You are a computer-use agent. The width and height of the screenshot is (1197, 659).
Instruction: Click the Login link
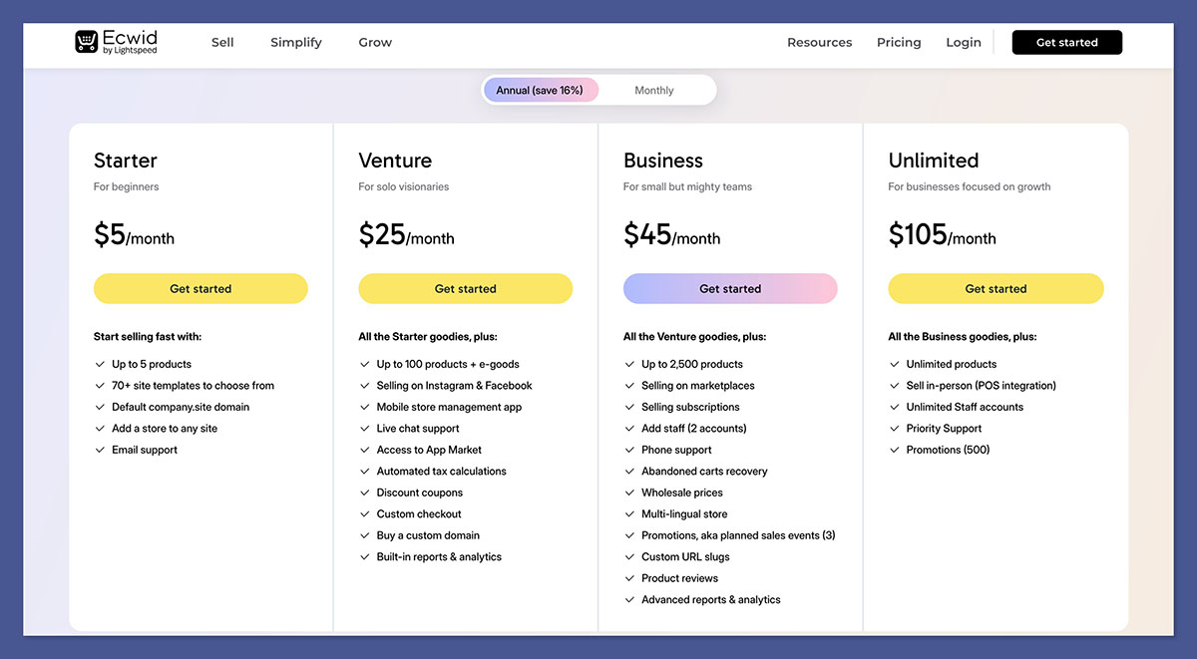point(963,42)
